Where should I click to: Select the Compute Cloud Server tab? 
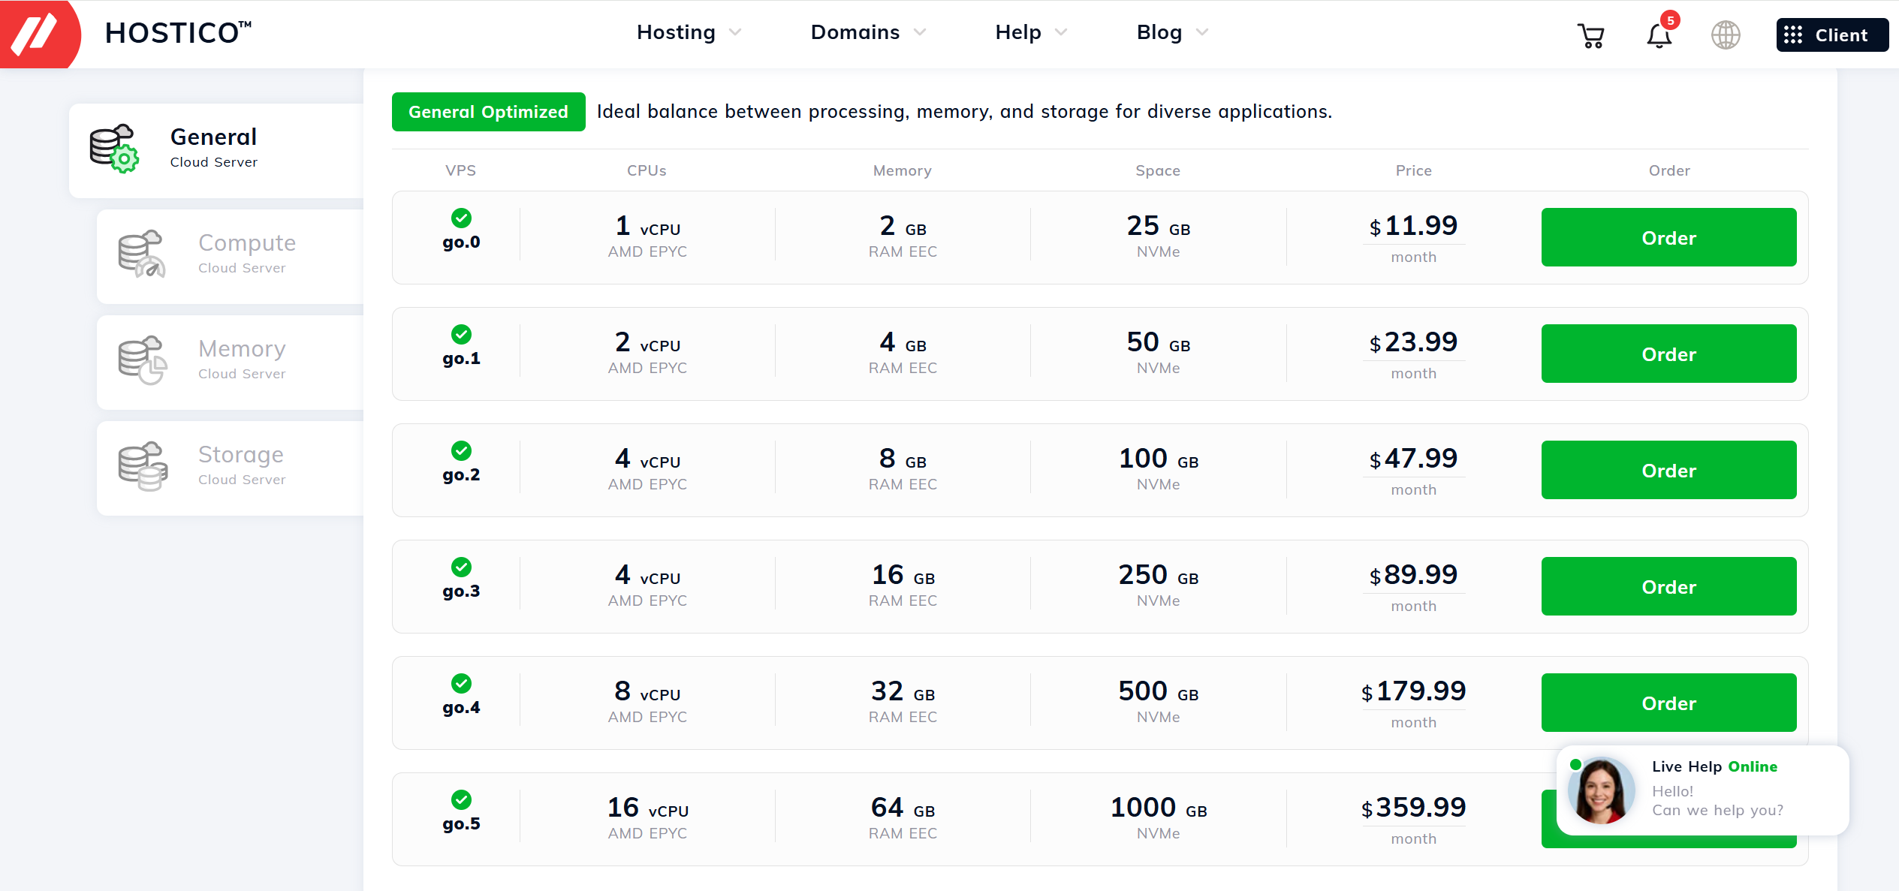click(230, 256)
